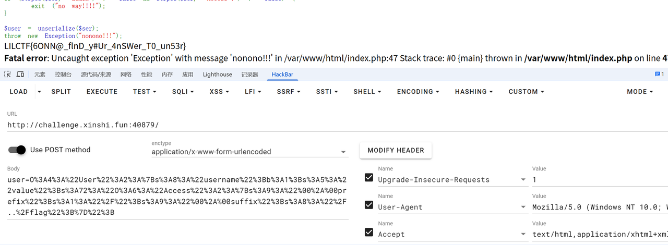Open the Lighthouse tab

pyautogui.click(x=217, y=75)
